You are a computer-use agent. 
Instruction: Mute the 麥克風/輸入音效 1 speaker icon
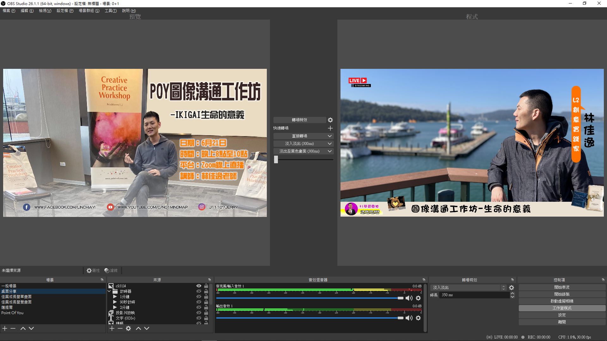click(409, 298)
